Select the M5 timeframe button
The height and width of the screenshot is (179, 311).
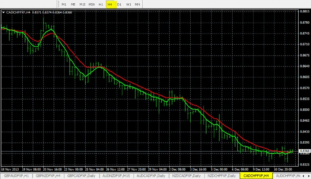pyautogui.click(x=73, y=4)
